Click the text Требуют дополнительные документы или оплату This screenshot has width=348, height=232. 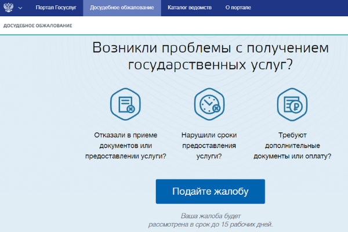pyautogui.click(x=292, y=146)
